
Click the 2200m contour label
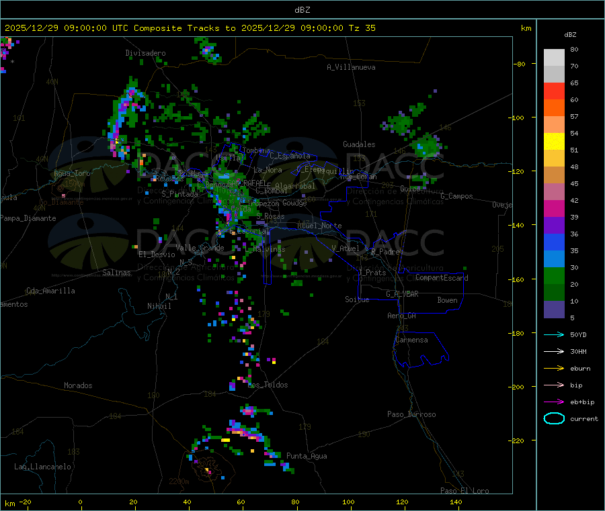(179, 481)
